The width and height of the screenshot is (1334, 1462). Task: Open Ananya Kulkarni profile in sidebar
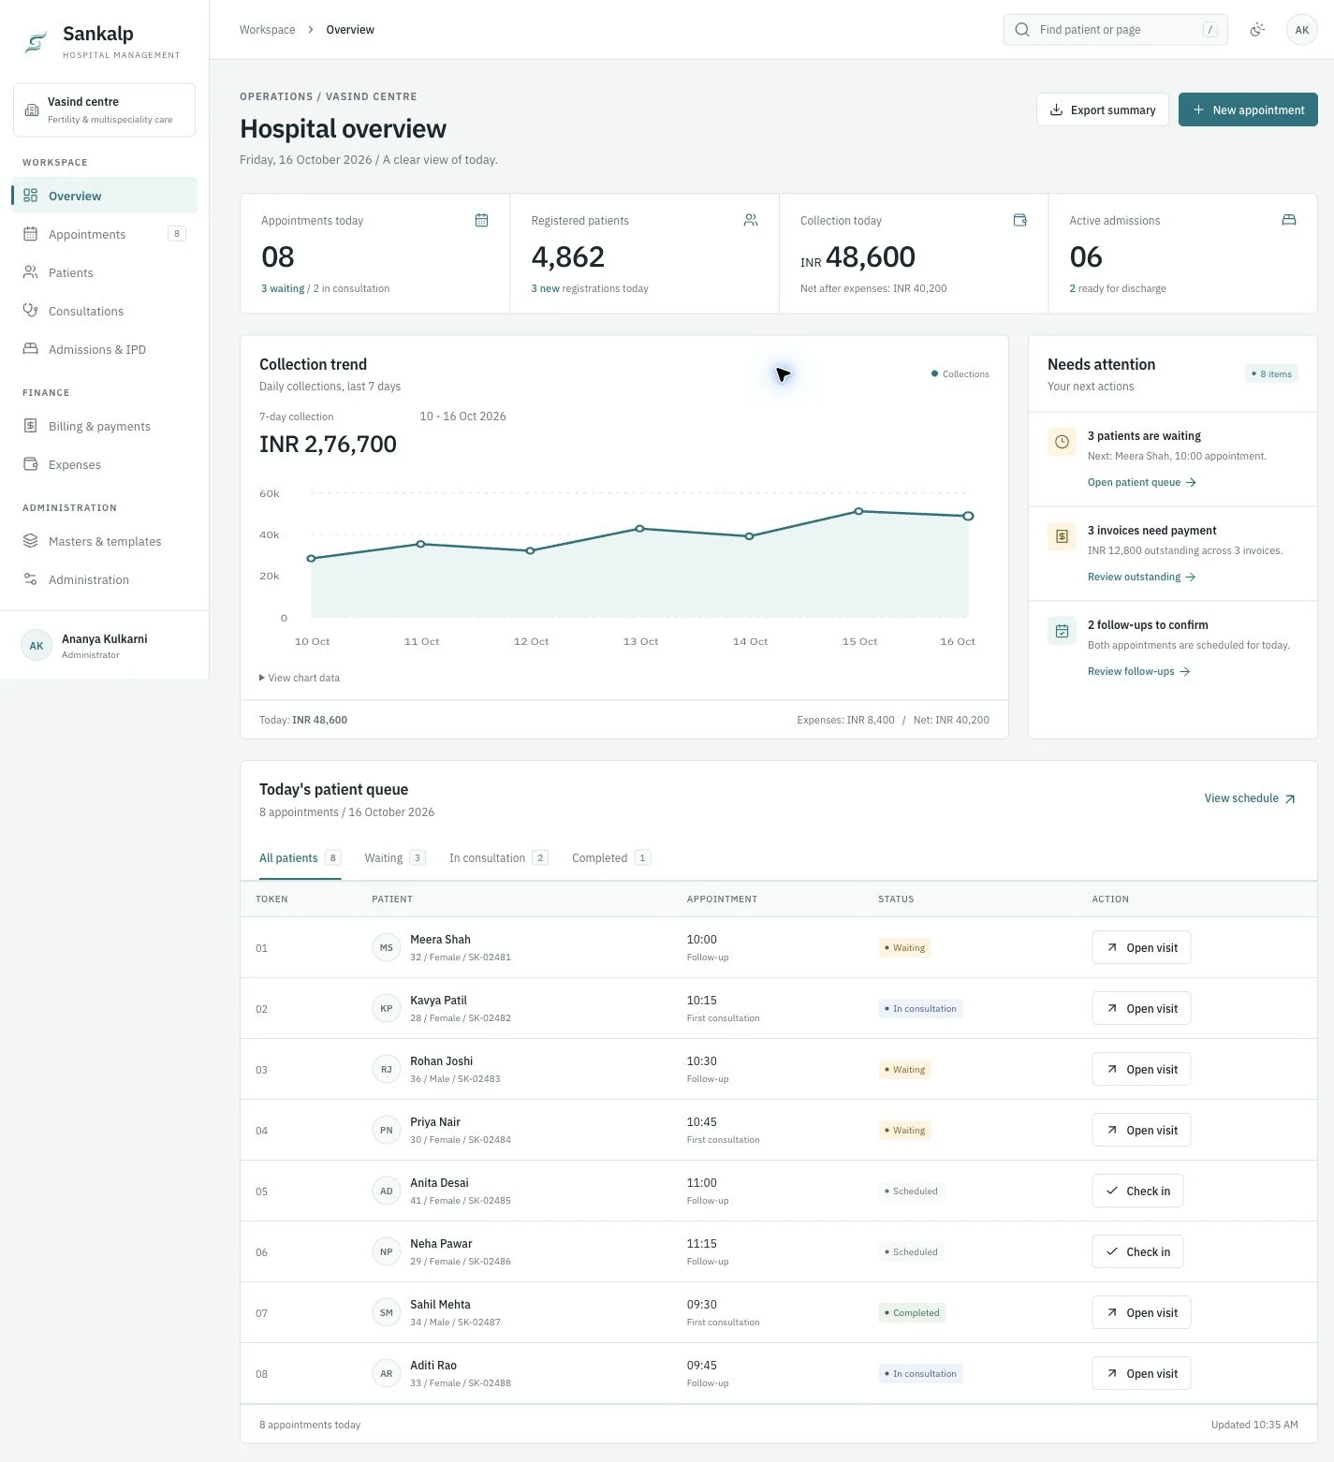[104, 645]
